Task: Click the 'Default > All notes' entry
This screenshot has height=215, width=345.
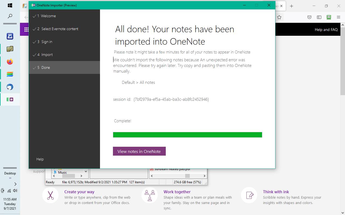Action: tap(138, 83)
